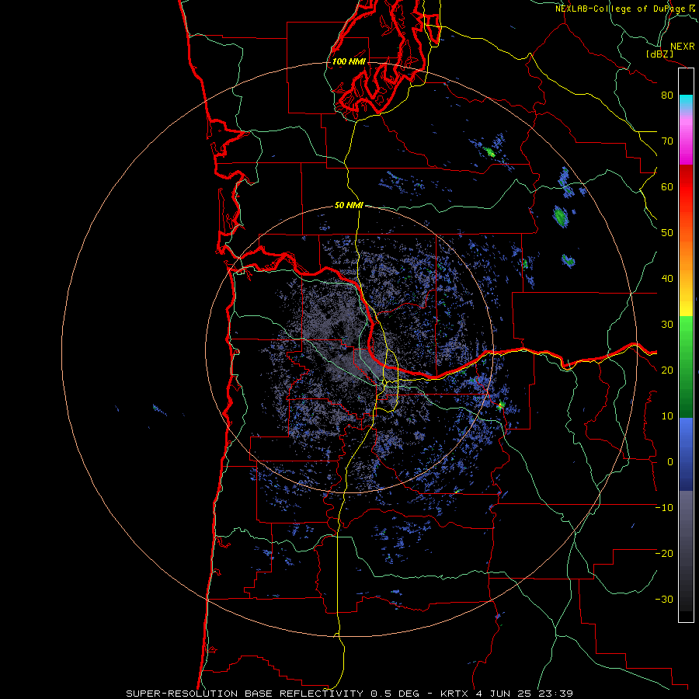Screen dimensions: 699x699
Task: Pick the bright green segment of the color bar
Action: pyautogui.click(x=686, y=332)
